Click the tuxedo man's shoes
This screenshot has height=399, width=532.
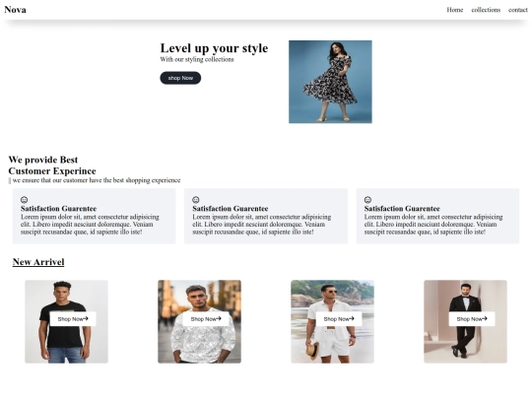pyautogui.click(x=459, y=352)
